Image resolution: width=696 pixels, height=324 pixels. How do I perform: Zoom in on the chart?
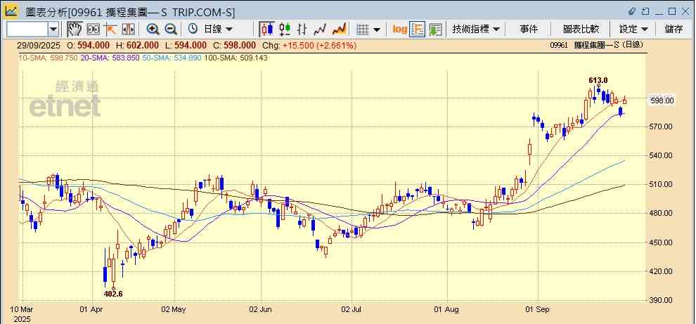153,30
